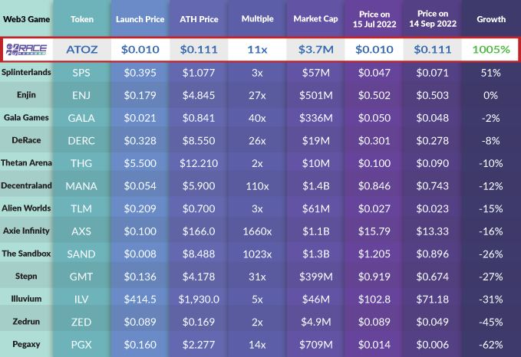Screen dimensions: 521x357
Task: Click the Launch Price column header
Action: pos(140,18)
